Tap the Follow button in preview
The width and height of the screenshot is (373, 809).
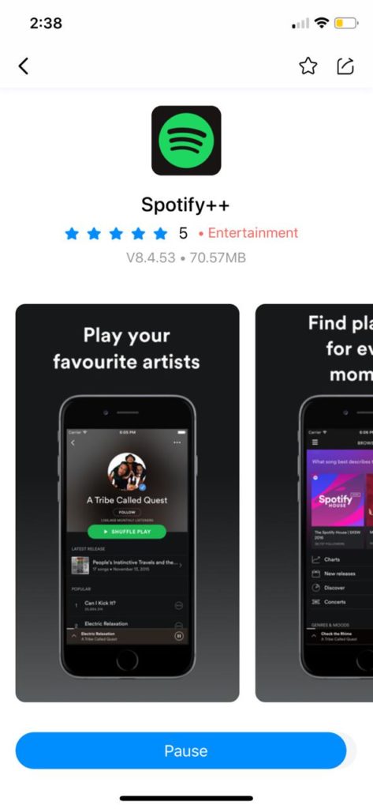127,512
